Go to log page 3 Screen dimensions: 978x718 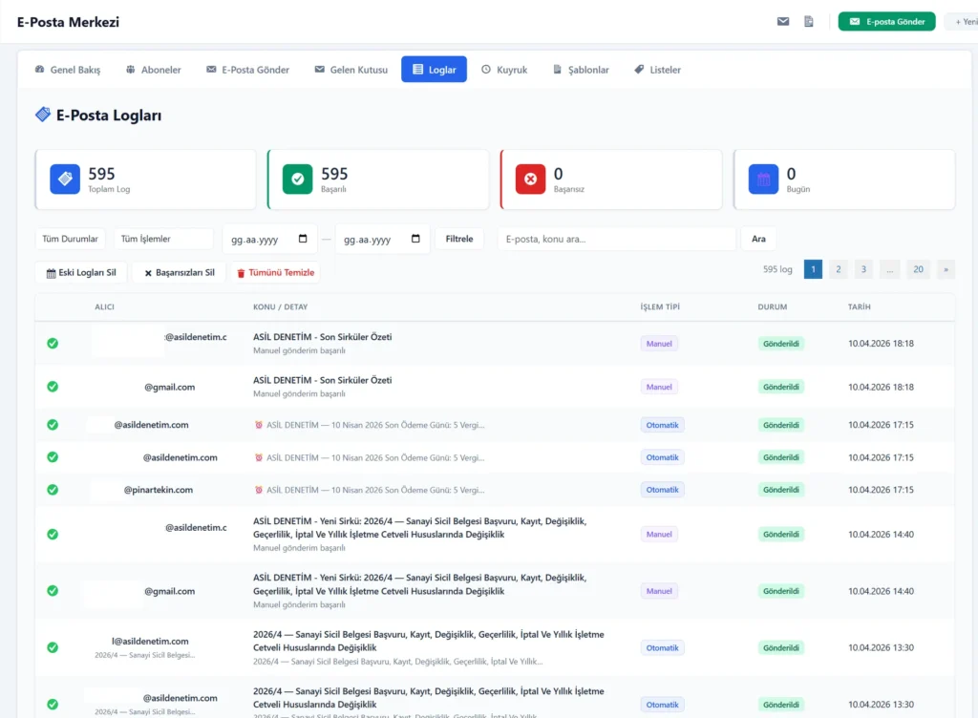point(863,269)
